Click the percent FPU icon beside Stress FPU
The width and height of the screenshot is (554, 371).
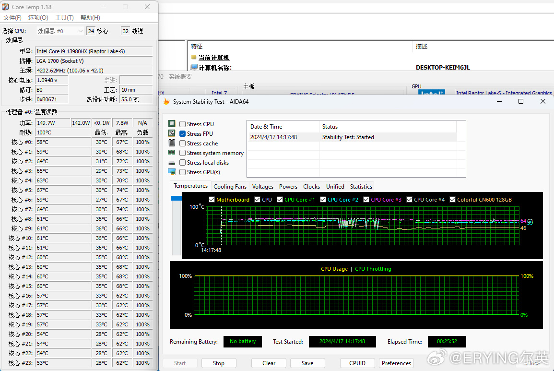tap(172, 133)
